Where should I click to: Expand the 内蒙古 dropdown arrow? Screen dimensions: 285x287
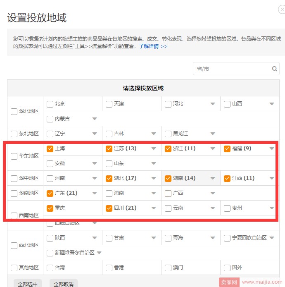tap(95, 119)
